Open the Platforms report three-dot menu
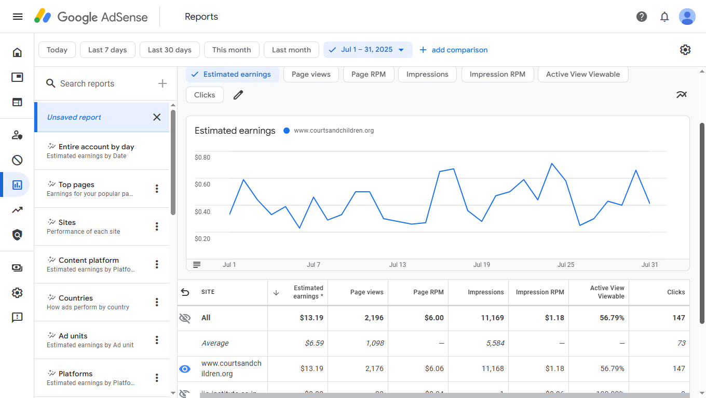This screenshot has width=706, height=398. point(157,378)
